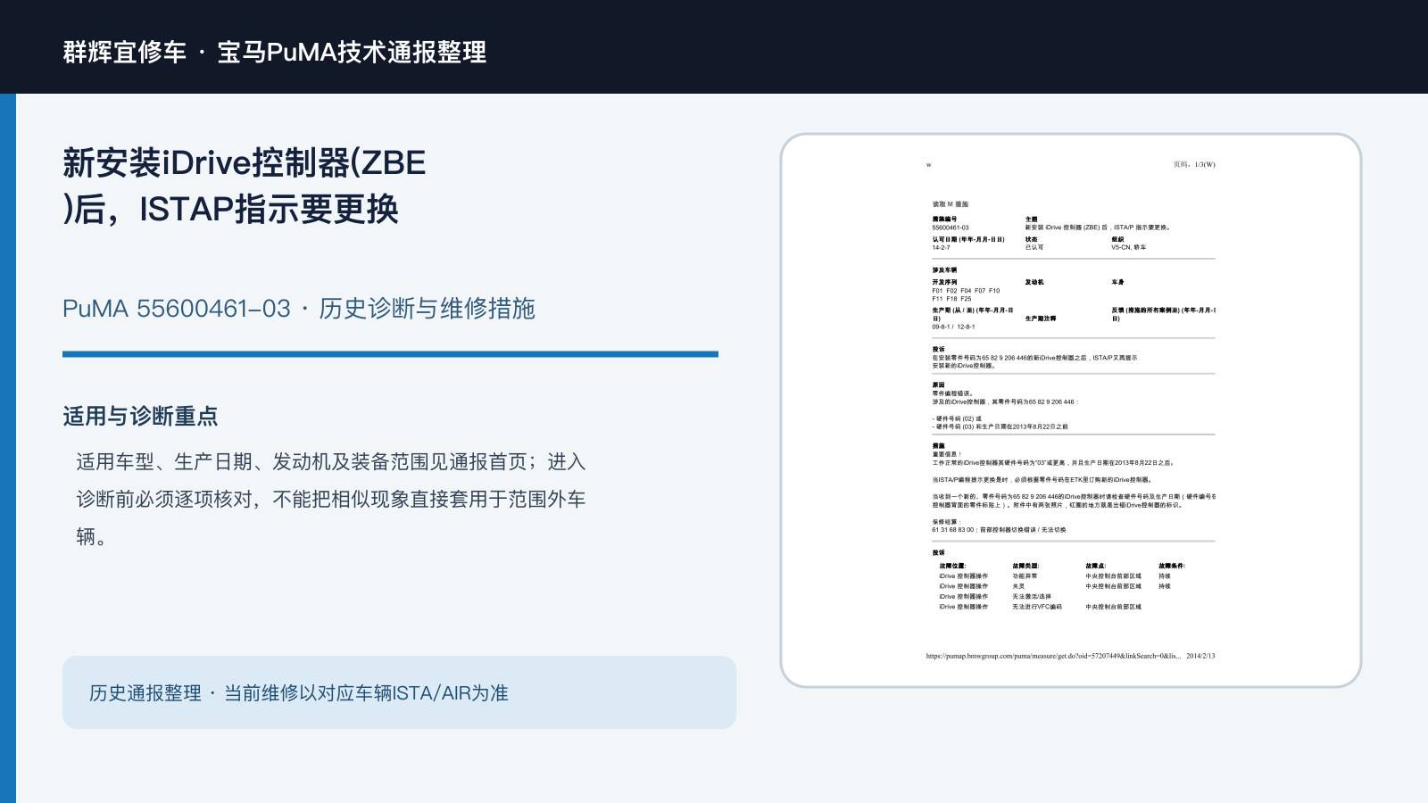Screen dimensions: 1428x803
Task: Click the blue accent bar on left edge
Action: point(8,448)
